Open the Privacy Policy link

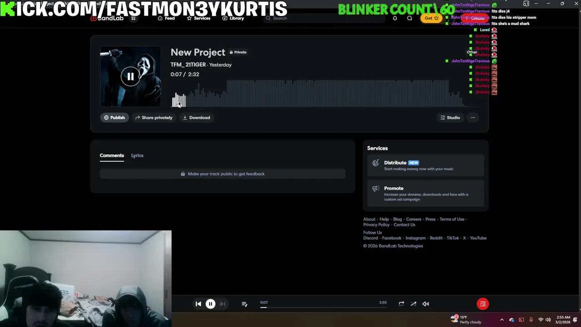(376, 225)
